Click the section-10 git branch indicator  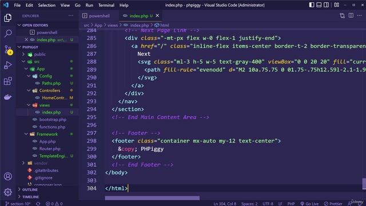pos(18,204)
